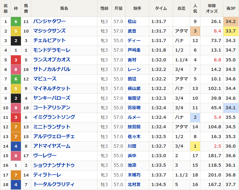This screenshot has width=239, height=190.
Task: Open horse link パンジャタワー
Action: coord(49,21)
